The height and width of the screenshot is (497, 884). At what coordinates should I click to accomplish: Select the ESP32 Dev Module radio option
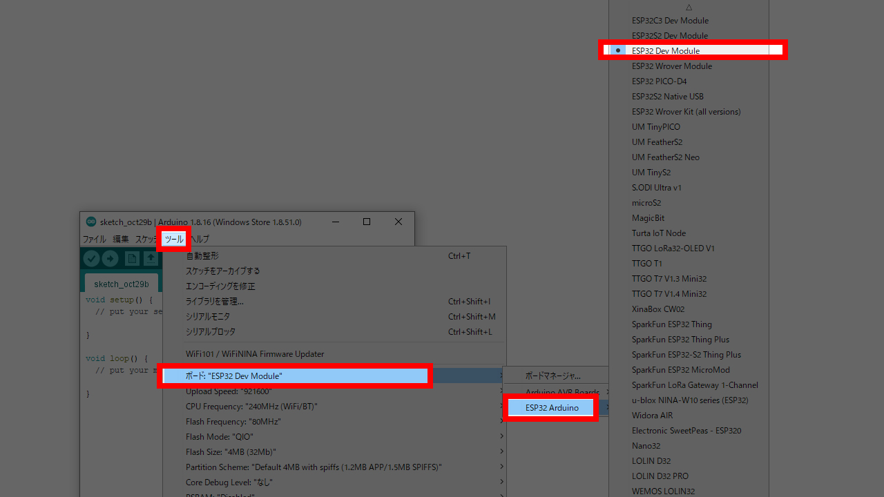point(666,50)
